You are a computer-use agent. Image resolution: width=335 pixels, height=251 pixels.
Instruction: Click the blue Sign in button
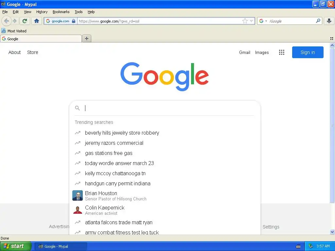pyautogui.click(x=308, y=52)
